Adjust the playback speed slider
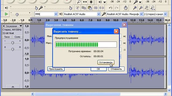Viewport: 172px width, 96px height. [17, 14]
